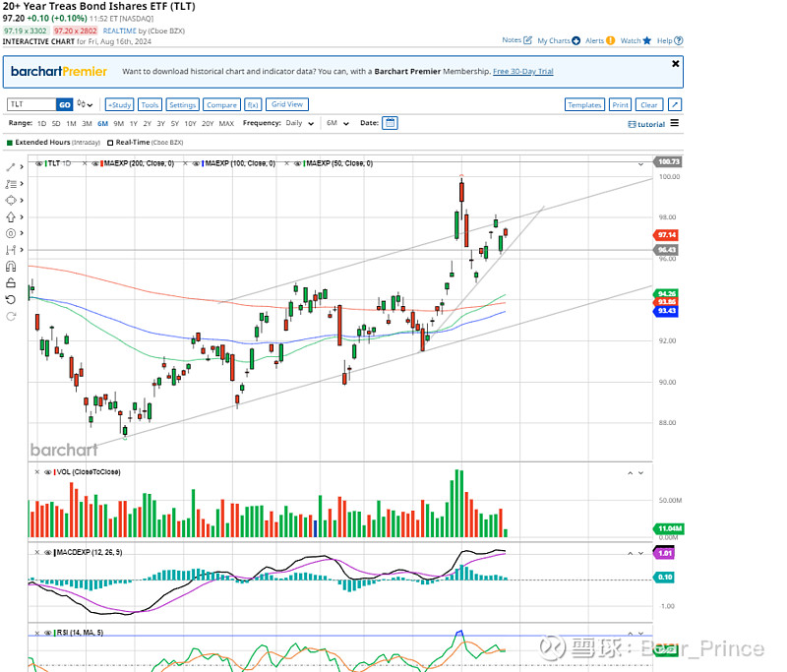The image size is (787, 672).
Task: Select the diamond shapes tool
Action: (11, 201)
